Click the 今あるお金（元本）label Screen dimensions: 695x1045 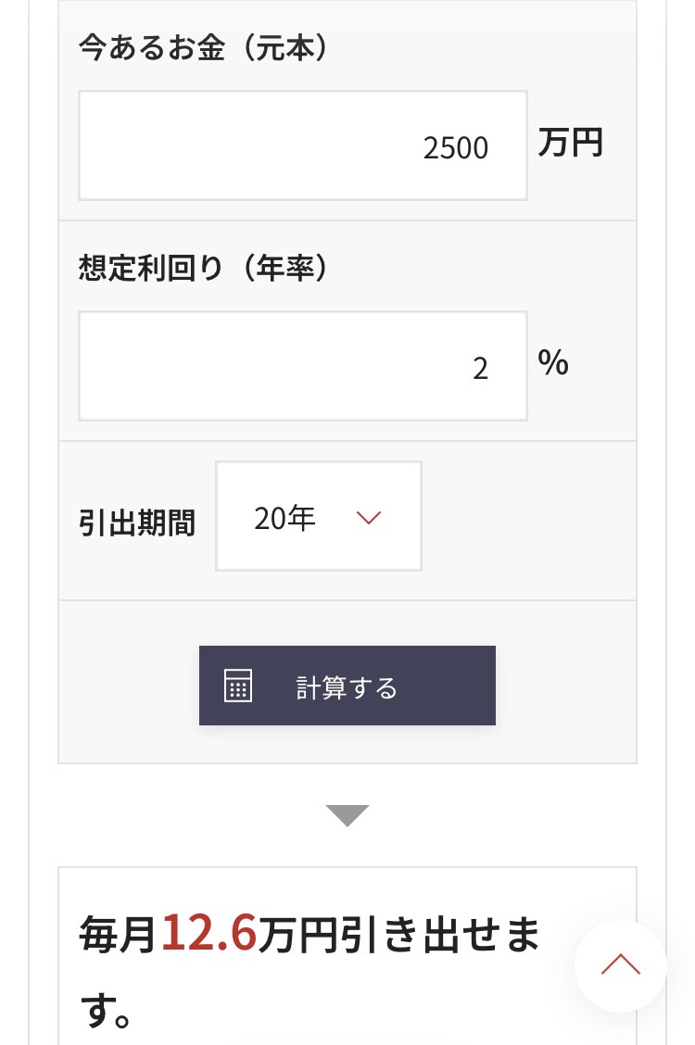(204, 48)
